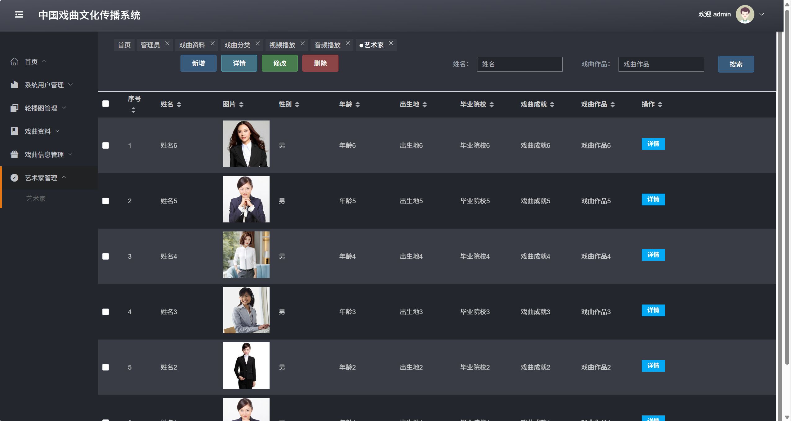Click the page vertical scrollbar
The height and width of the screenshot is (421, 791).
coord(787,187)
